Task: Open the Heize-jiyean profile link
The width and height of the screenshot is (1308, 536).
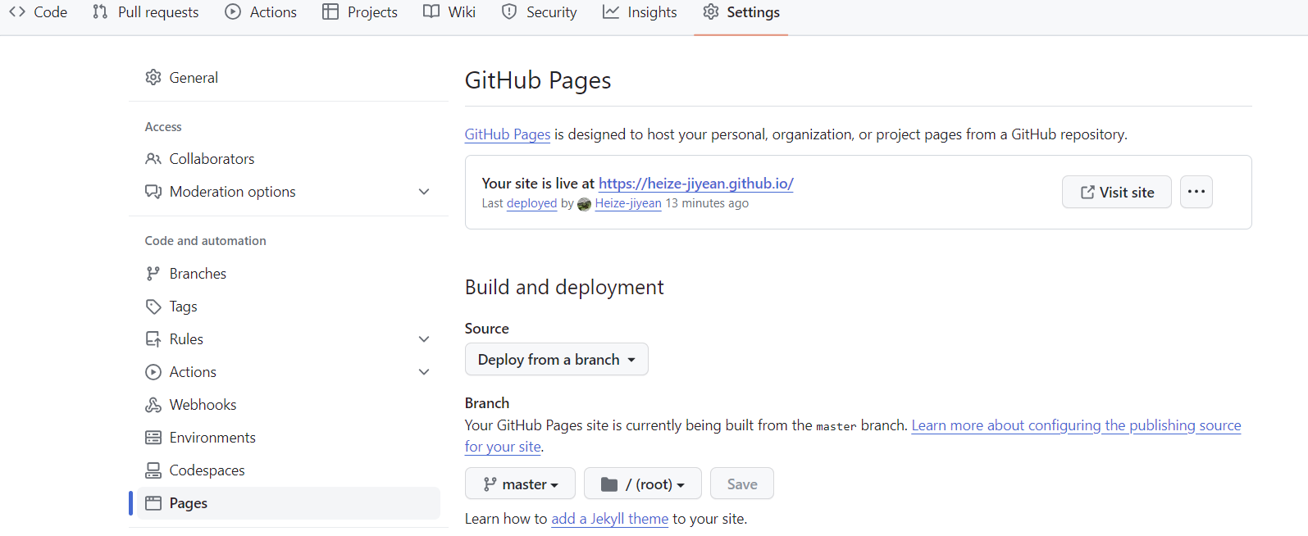Action: [628, 203]
